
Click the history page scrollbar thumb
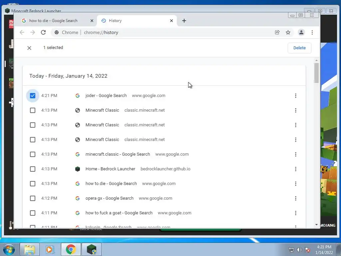click(x=316, y=73)
